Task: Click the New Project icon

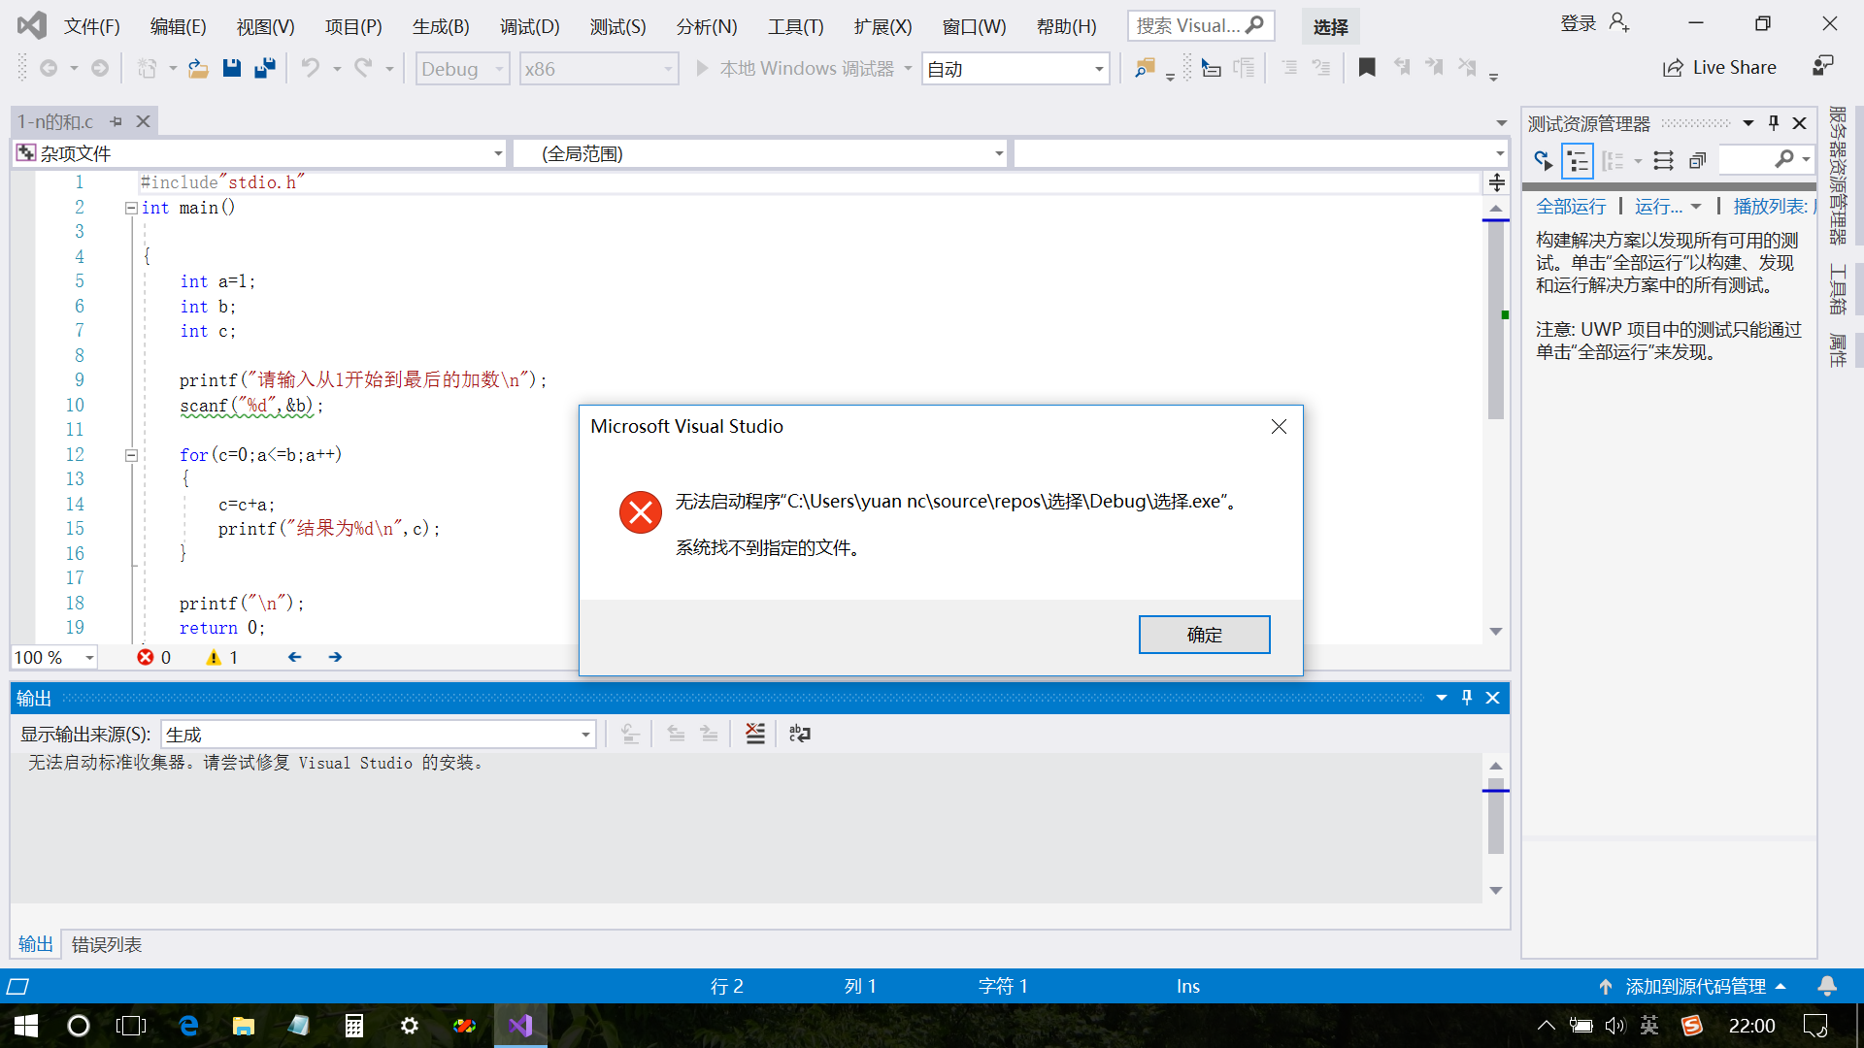Action: point(147,68)
